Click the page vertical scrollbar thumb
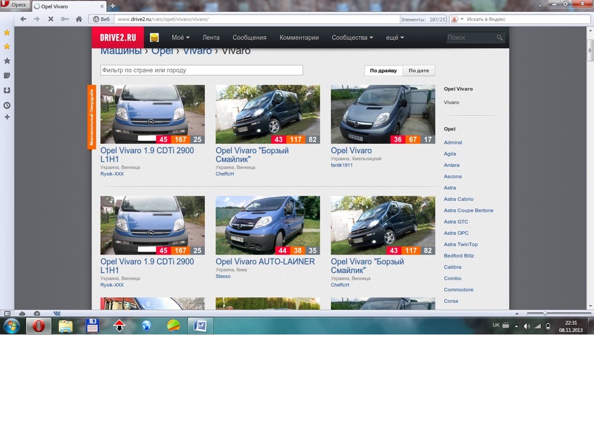The height and width of the screenshot is (446, 594). tap(590, 51)
